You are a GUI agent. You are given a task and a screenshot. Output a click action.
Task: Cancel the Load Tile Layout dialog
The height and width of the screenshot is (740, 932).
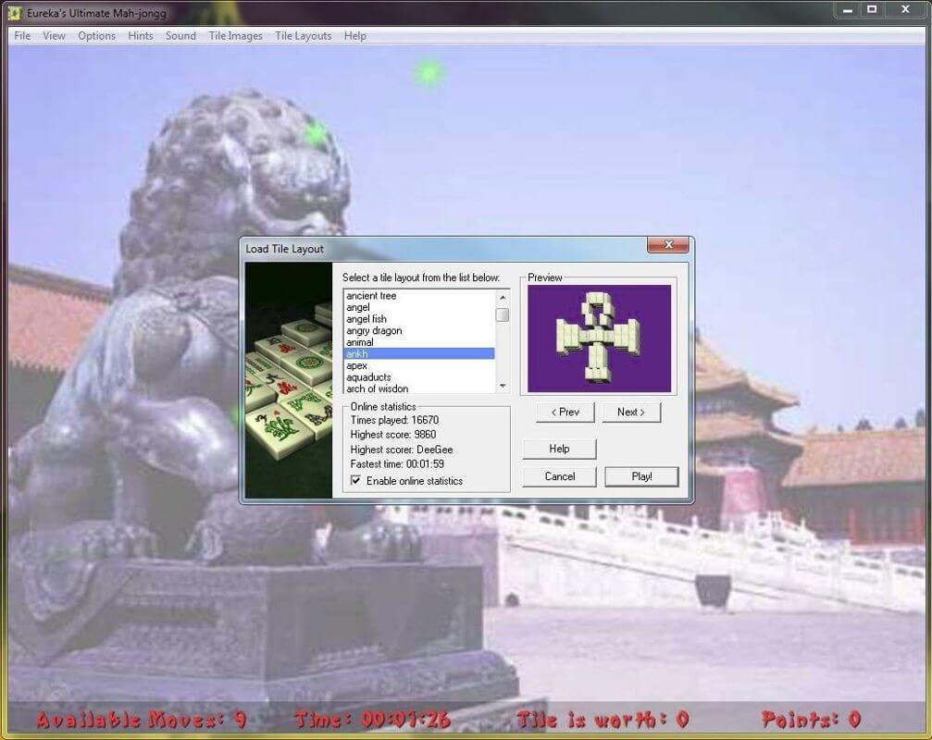click(559, 476)
